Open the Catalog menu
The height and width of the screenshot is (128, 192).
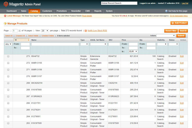34,11
